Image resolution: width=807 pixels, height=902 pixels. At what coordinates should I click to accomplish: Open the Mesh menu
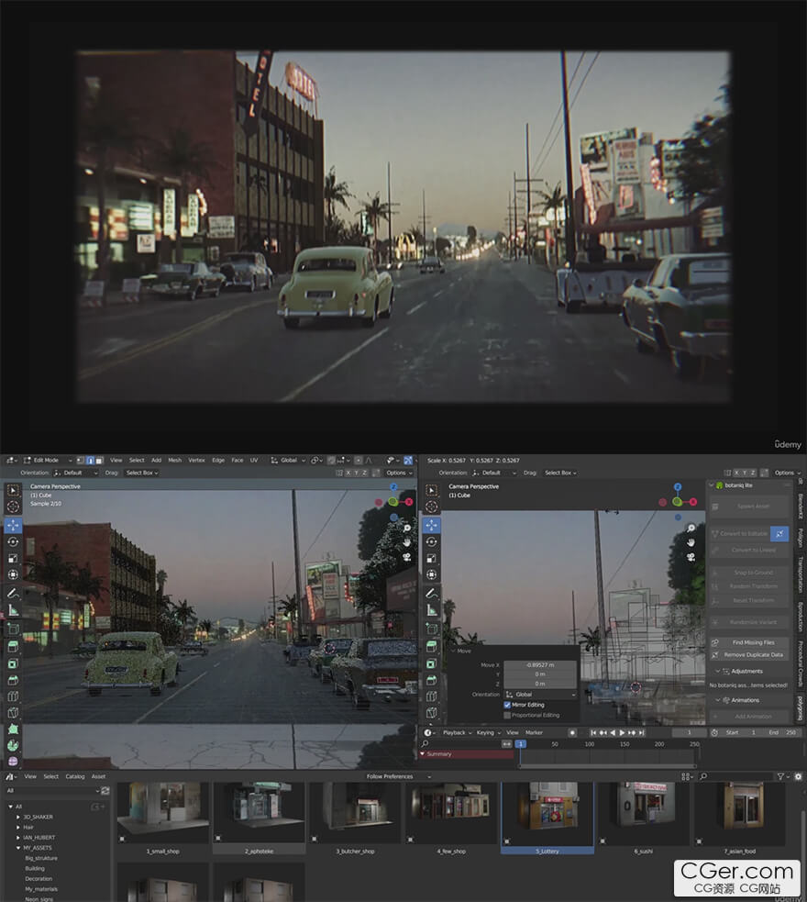(175, 461)
